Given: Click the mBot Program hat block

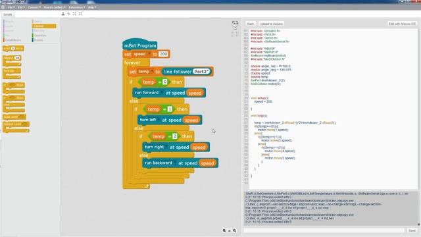Looking at the screenshot, I should pyautogui.click(x=139, y=45).
